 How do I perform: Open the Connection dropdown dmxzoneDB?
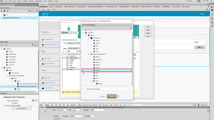pyautogui.click(x=21, y=106)
